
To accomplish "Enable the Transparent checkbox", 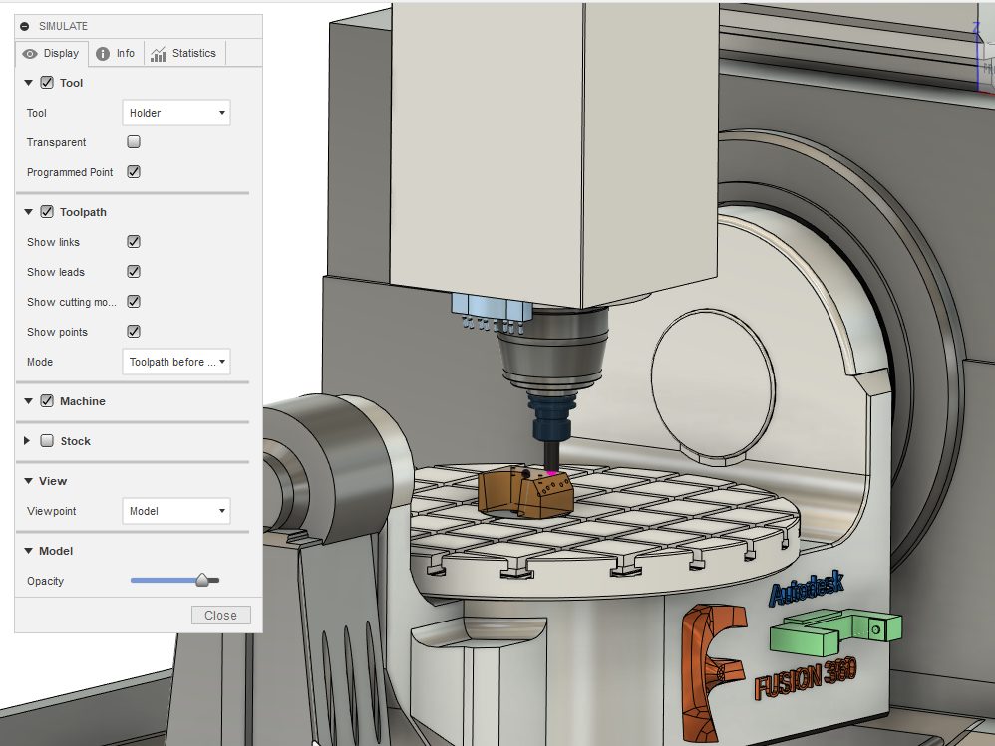I will tap(134, 142).
